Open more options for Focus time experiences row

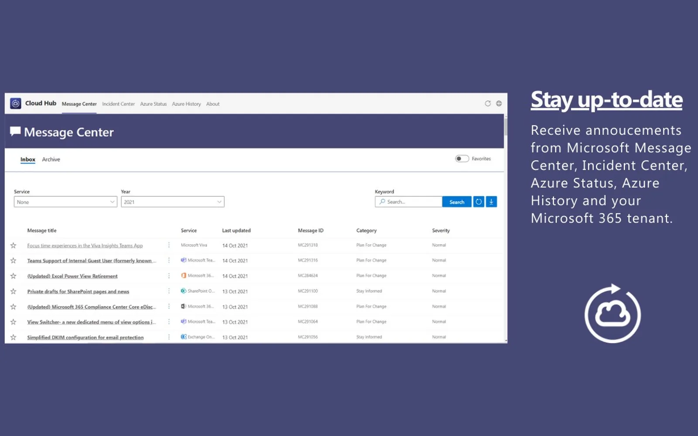tap(169, 245)
